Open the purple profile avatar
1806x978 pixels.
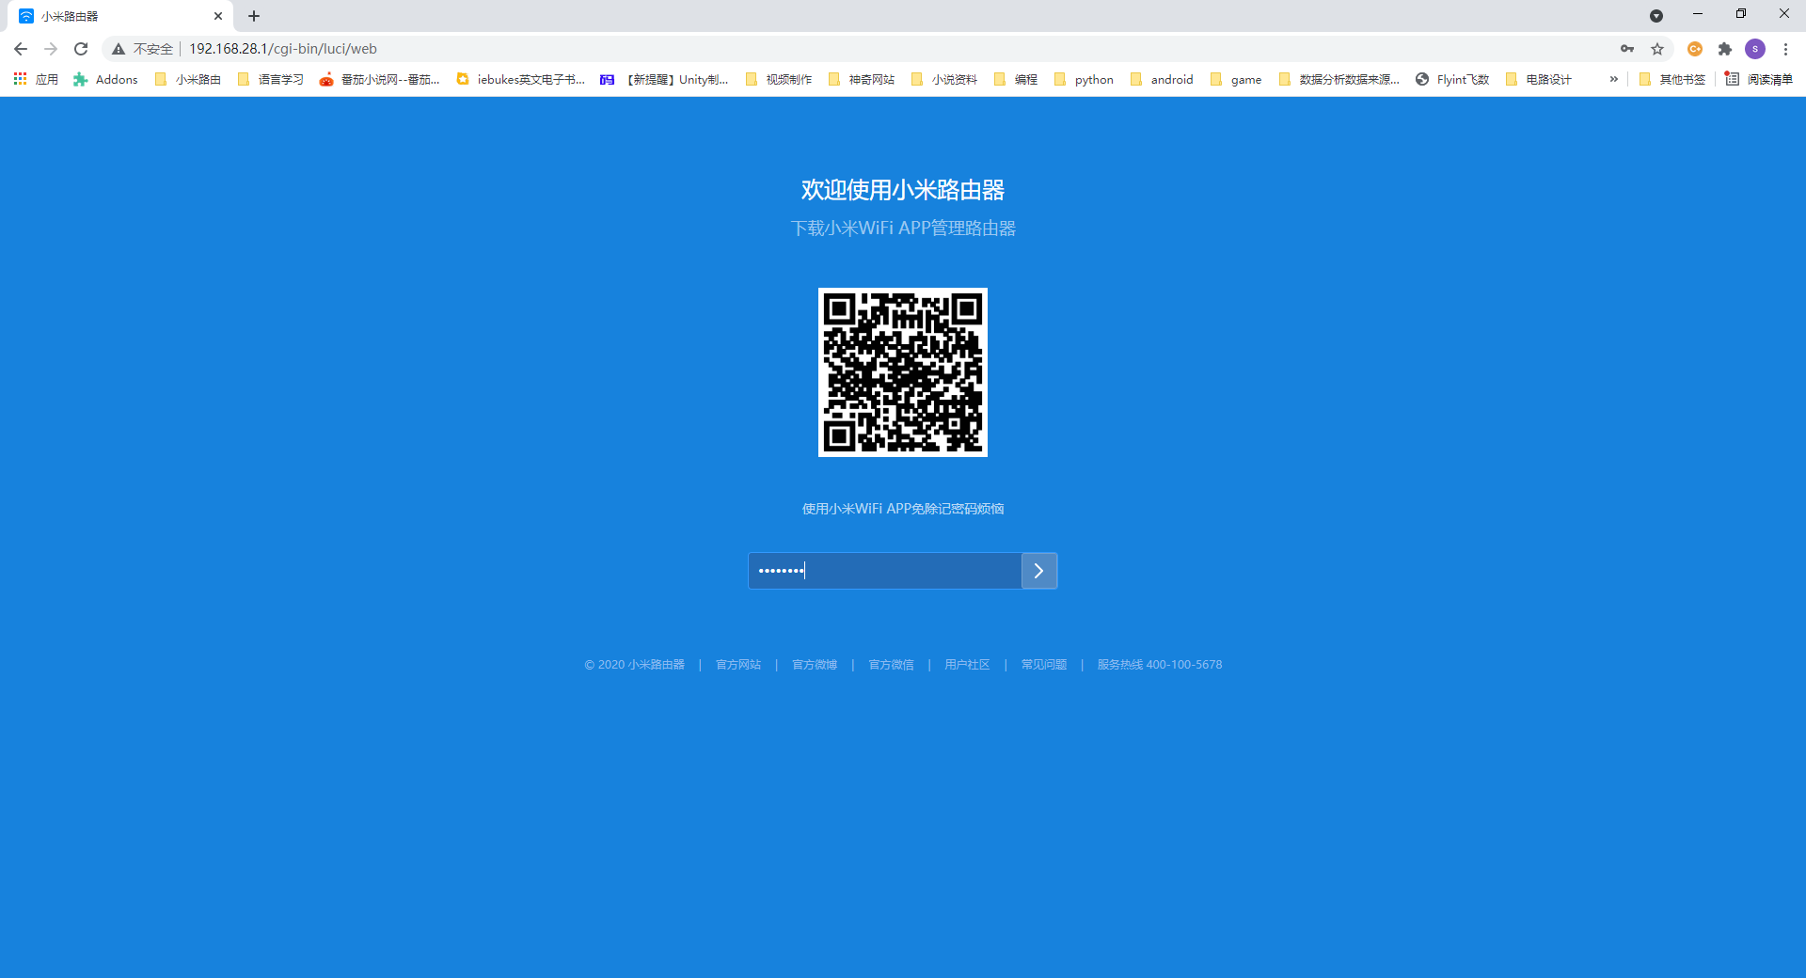click(x=1755, y=49)
